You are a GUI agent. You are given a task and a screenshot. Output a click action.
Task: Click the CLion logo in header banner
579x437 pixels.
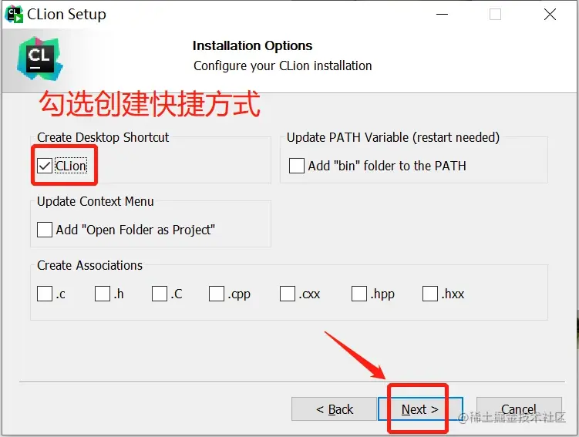pyautogui.click(x=40, y=59)
